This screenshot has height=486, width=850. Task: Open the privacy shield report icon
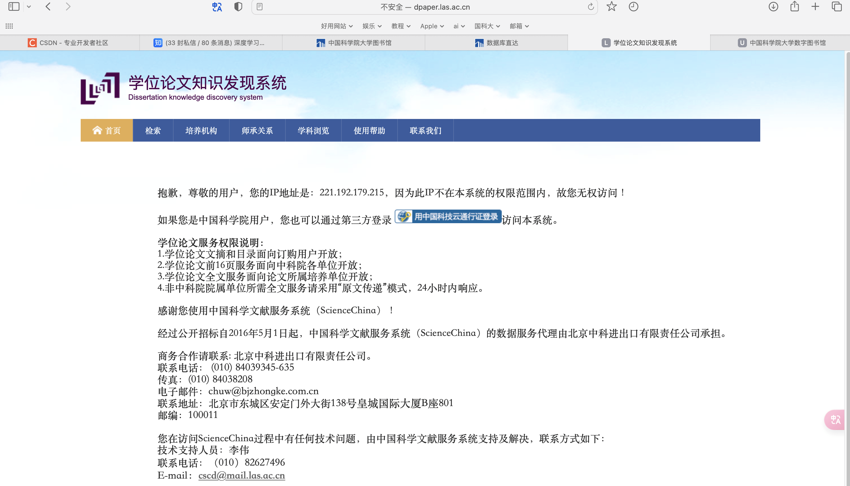pos(238,7)
